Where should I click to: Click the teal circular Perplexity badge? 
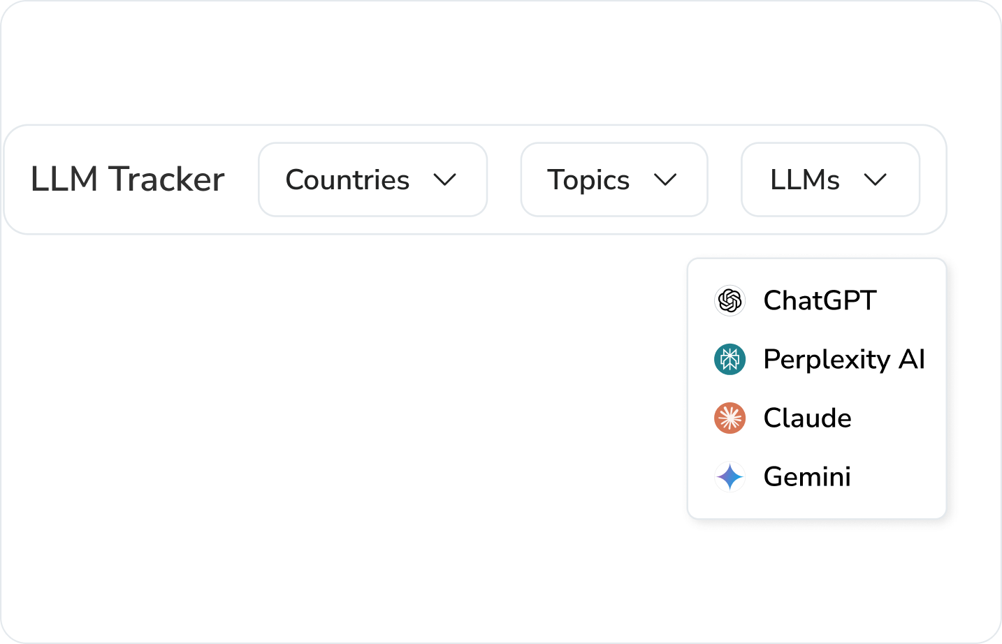729,359
